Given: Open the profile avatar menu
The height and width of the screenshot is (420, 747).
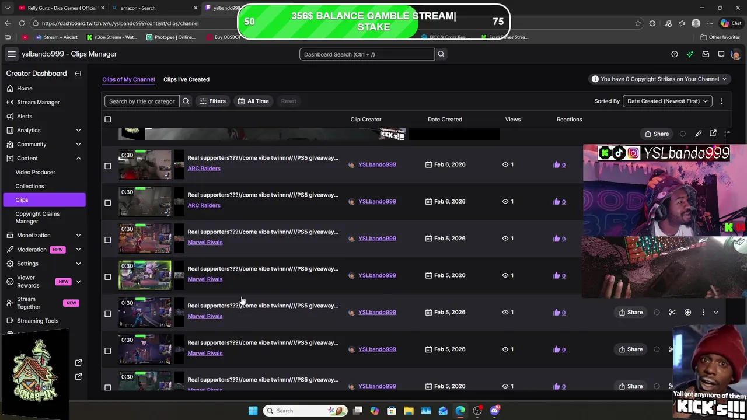Looking at the screenshot, I should (736, 54).
